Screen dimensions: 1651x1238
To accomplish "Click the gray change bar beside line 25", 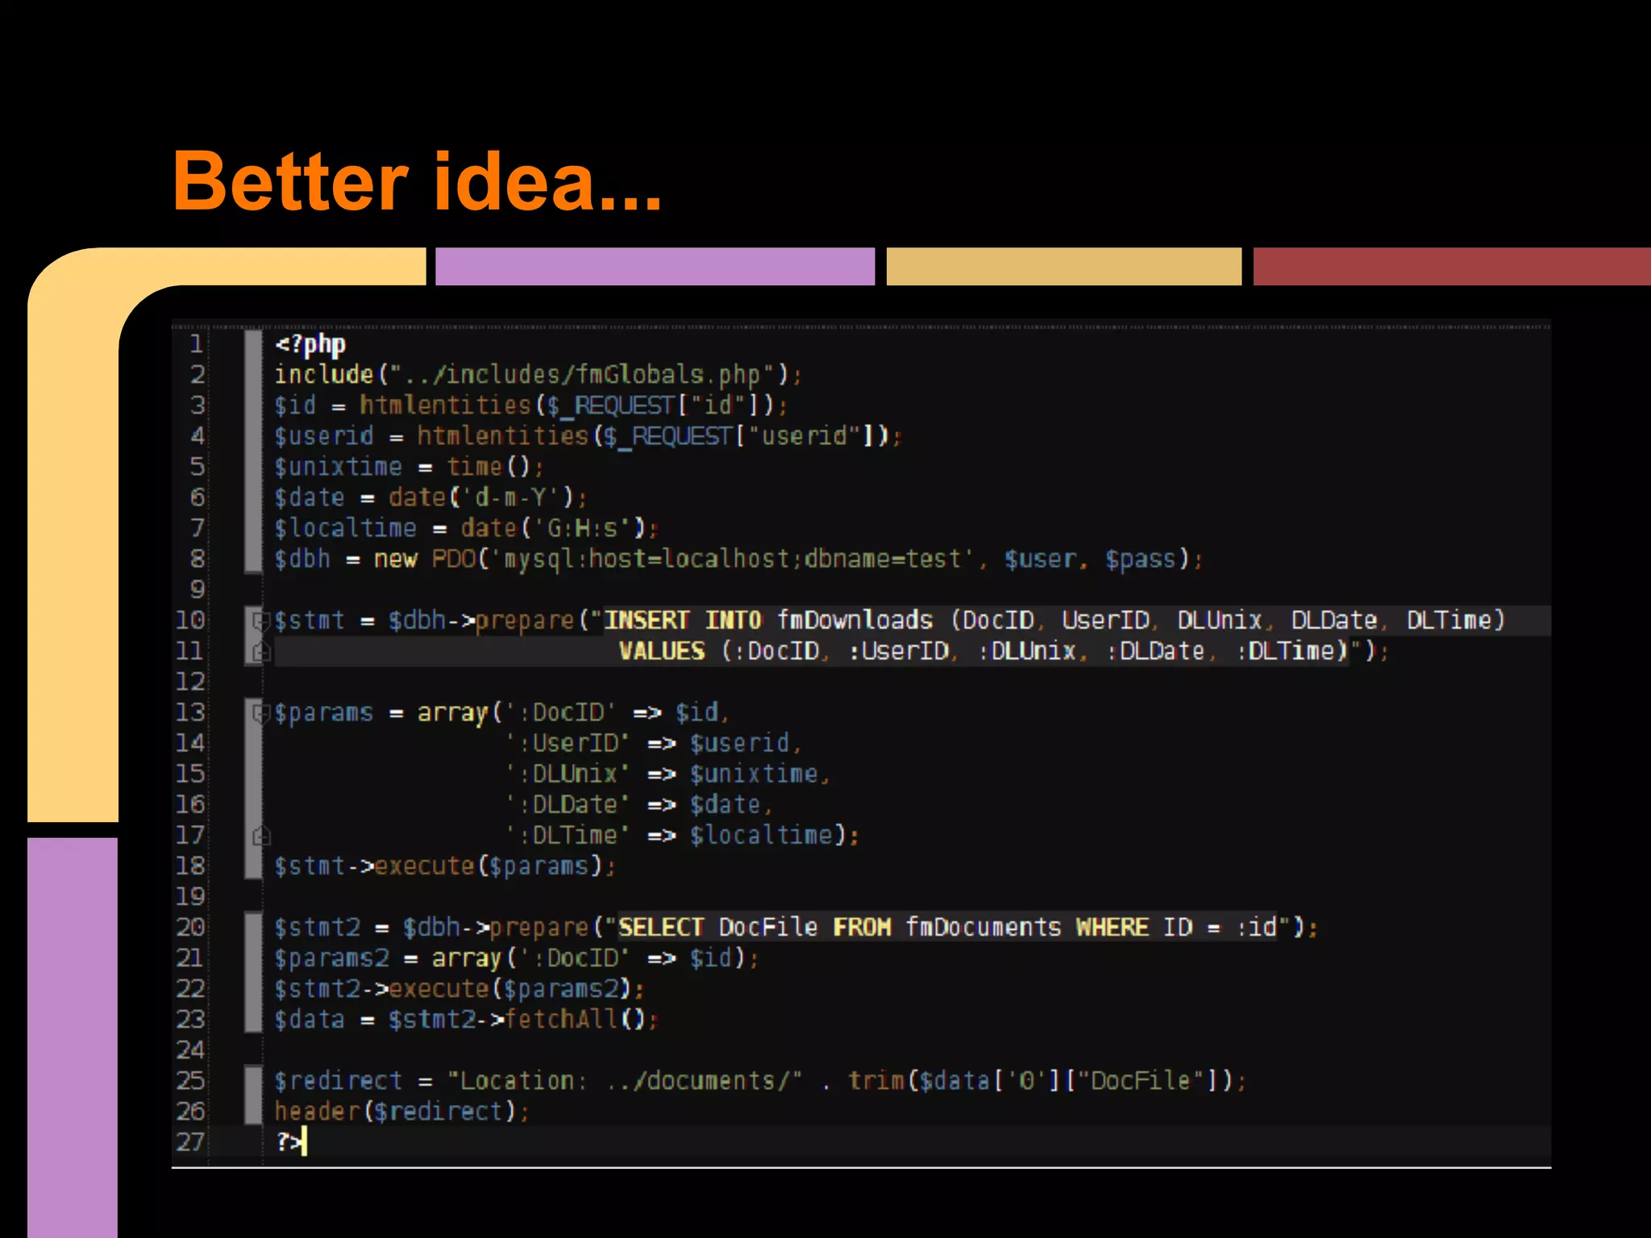I will pos(253,1081).
